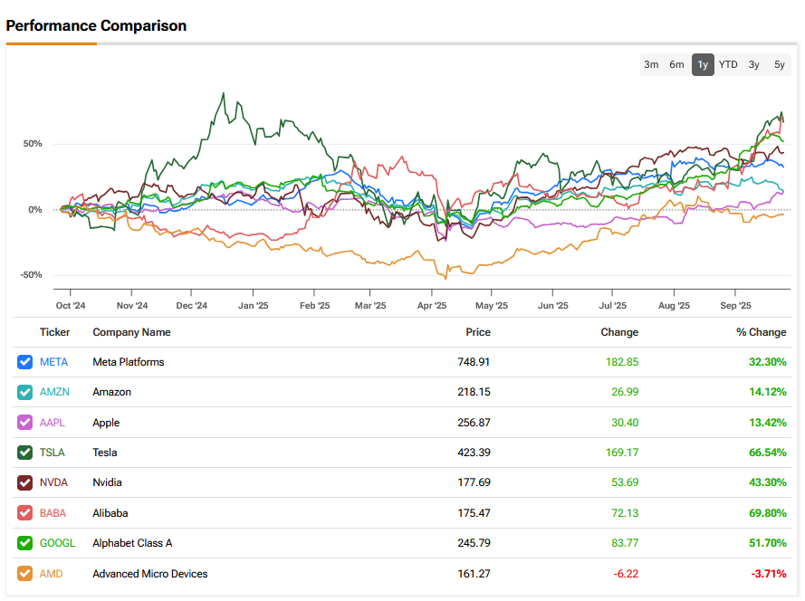Click the Nvidia company name

click(x=107, y=482)
